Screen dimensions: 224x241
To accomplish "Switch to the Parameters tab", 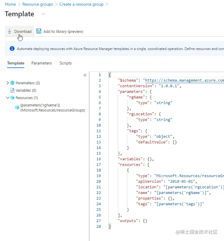I will pos(41,63).
